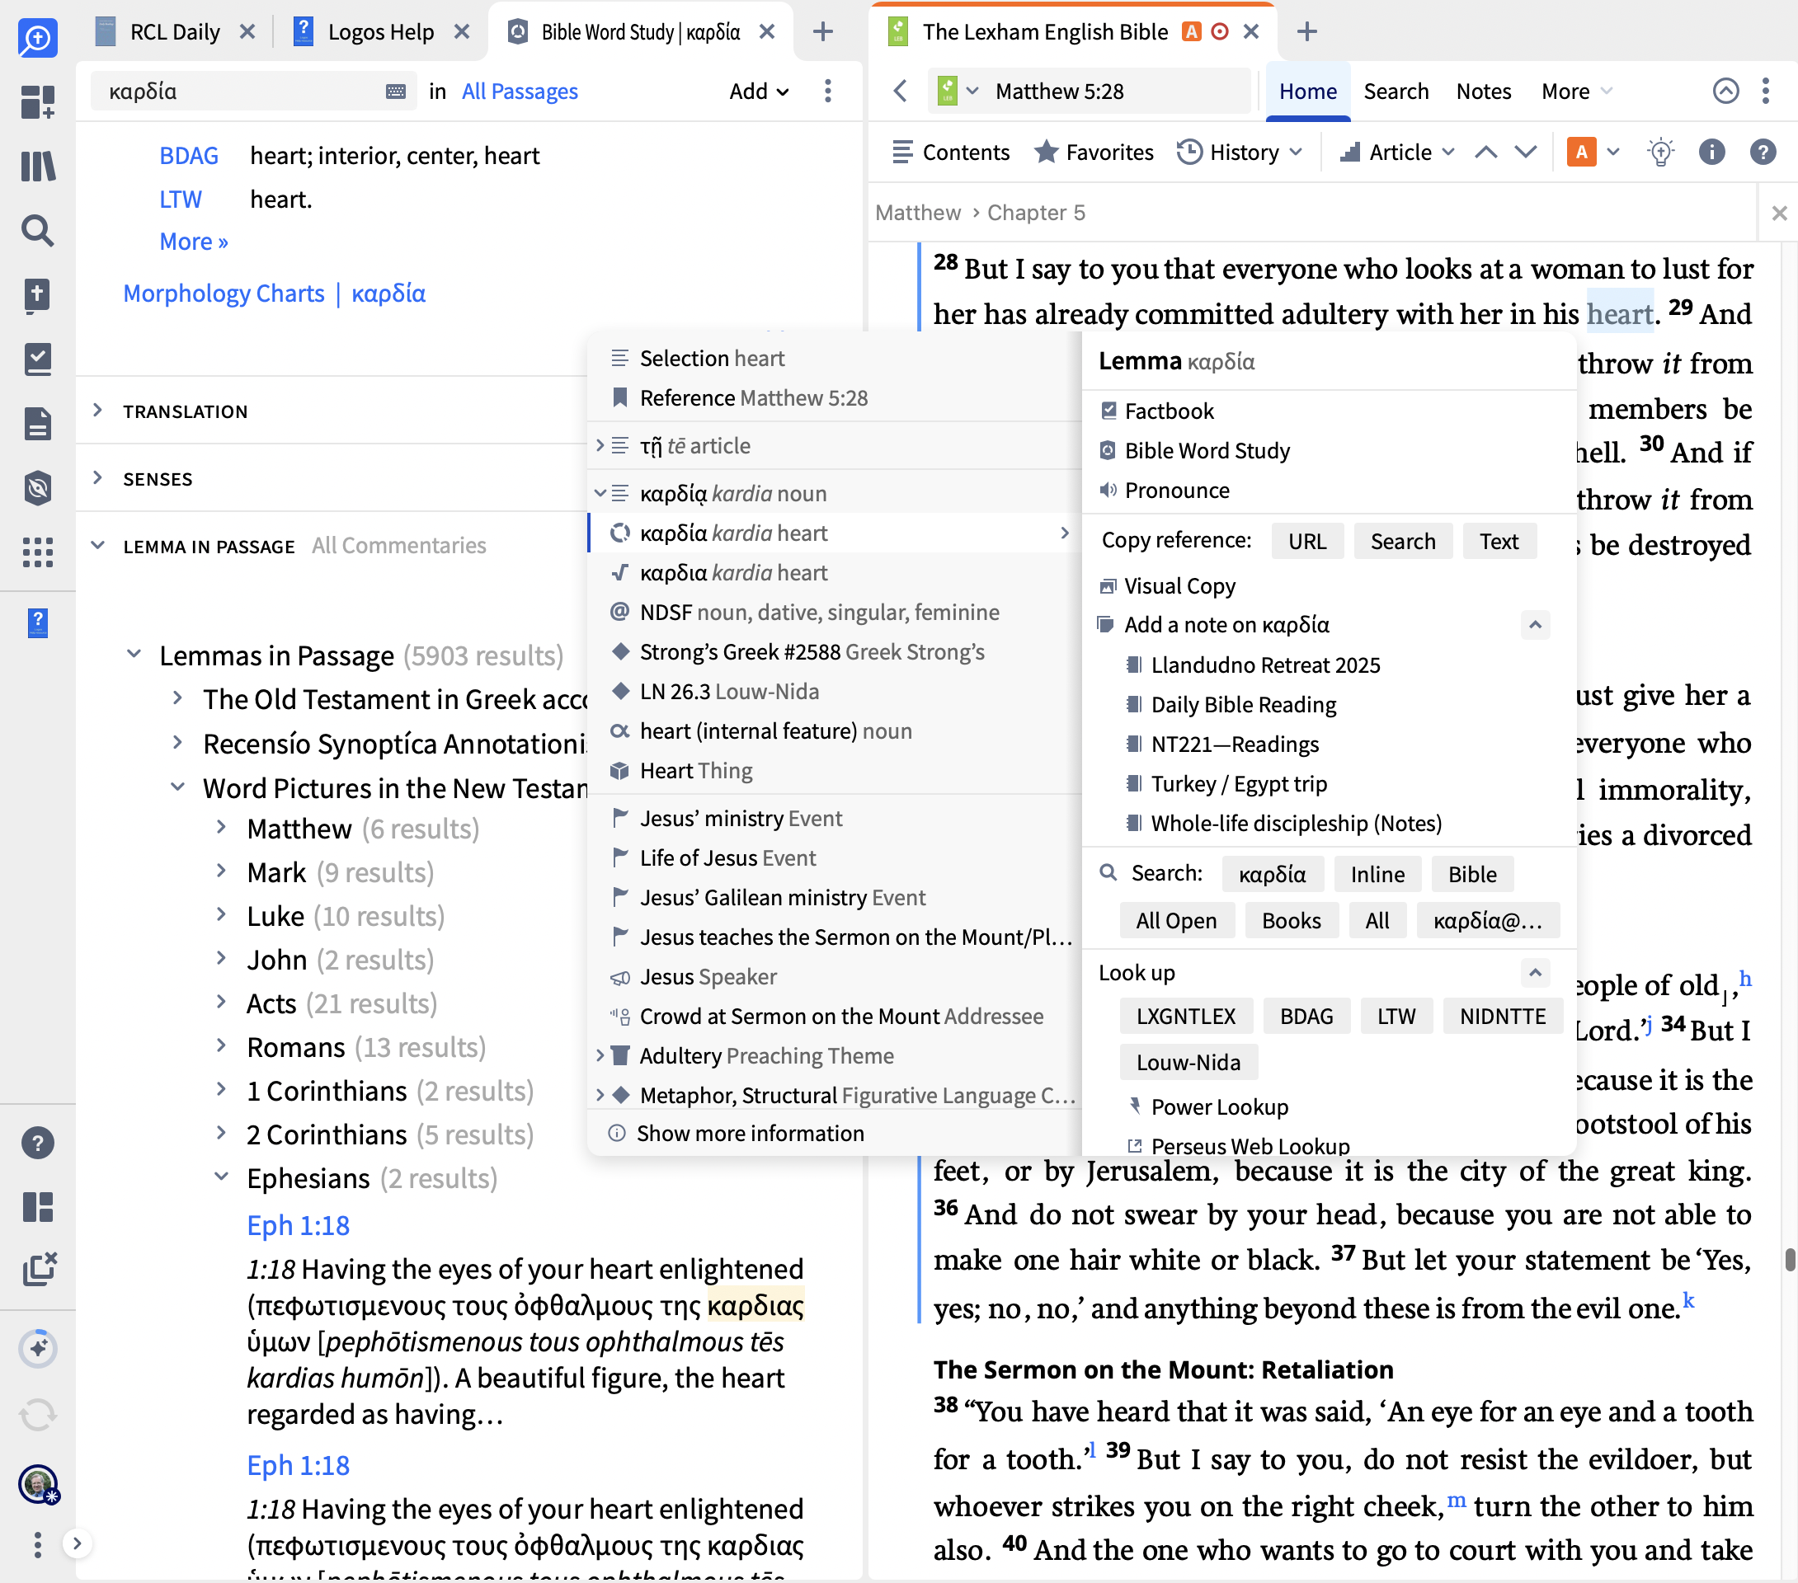Toggle the Greek keyboard icon in search box

(396, 92)
